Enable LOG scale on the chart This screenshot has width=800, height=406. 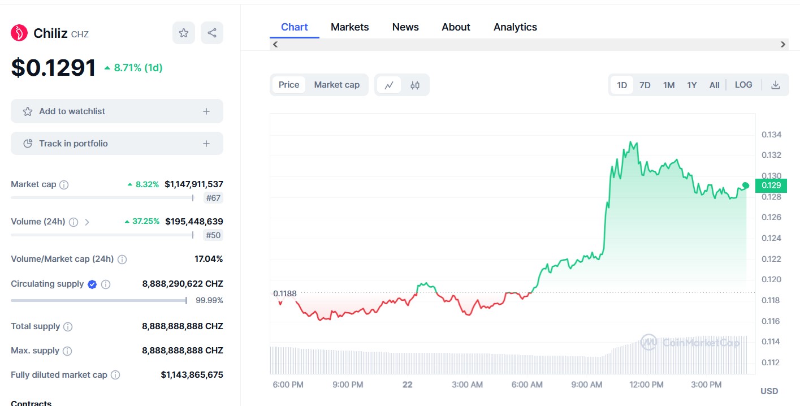click(743, 85)
